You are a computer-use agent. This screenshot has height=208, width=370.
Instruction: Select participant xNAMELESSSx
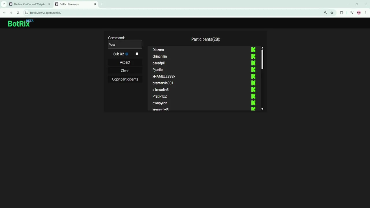[x=164, y=76]
